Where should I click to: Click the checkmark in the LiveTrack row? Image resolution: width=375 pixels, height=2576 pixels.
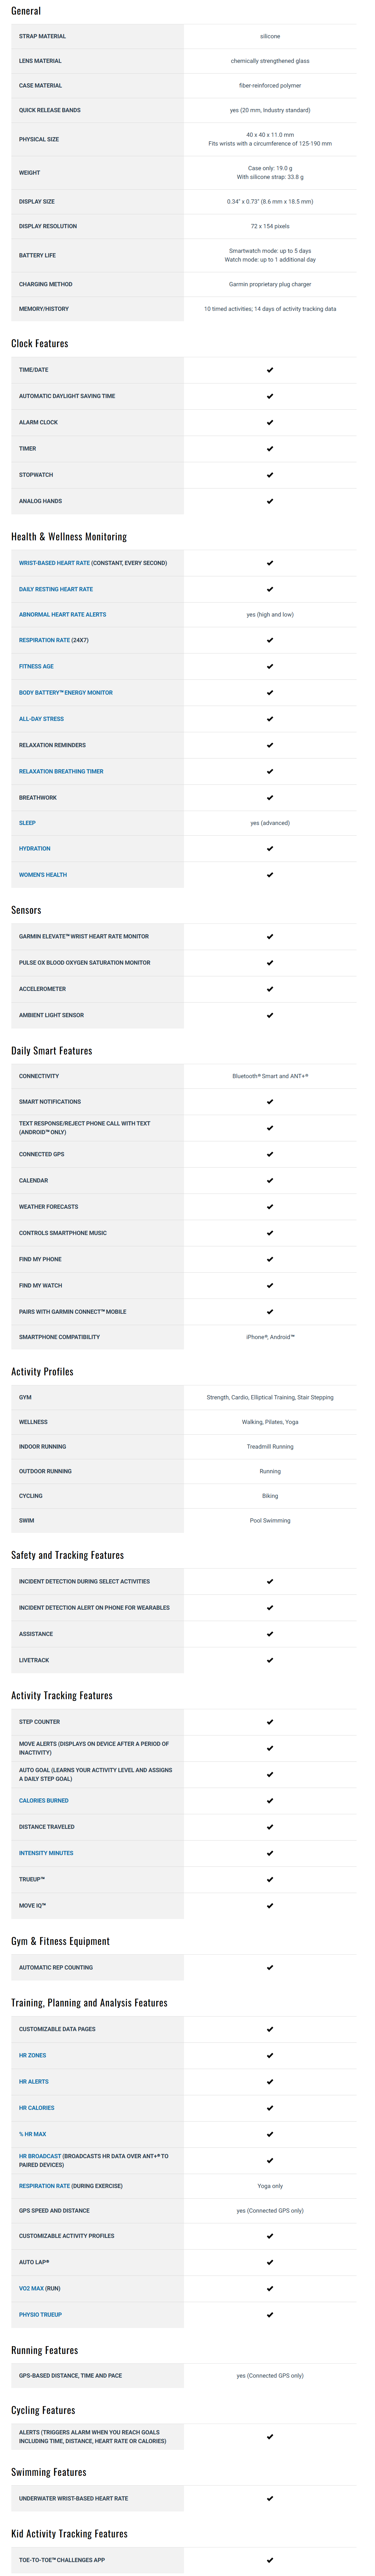click(x=270, y=1660)
